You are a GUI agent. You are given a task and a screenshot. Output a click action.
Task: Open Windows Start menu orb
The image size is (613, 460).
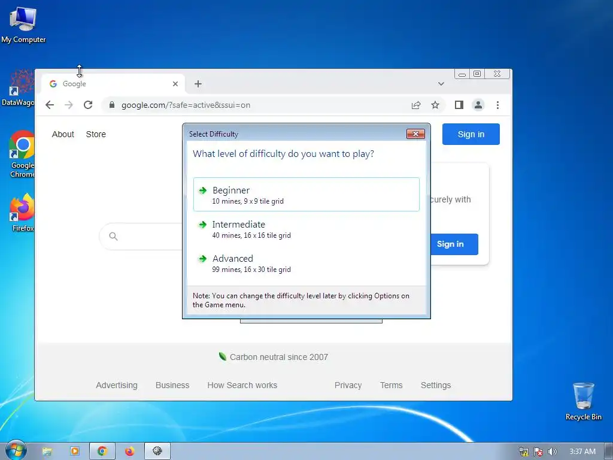coord(16,451)
